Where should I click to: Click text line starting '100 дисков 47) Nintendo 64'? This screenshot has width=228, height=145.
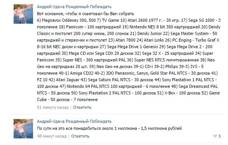pos(127,86)
